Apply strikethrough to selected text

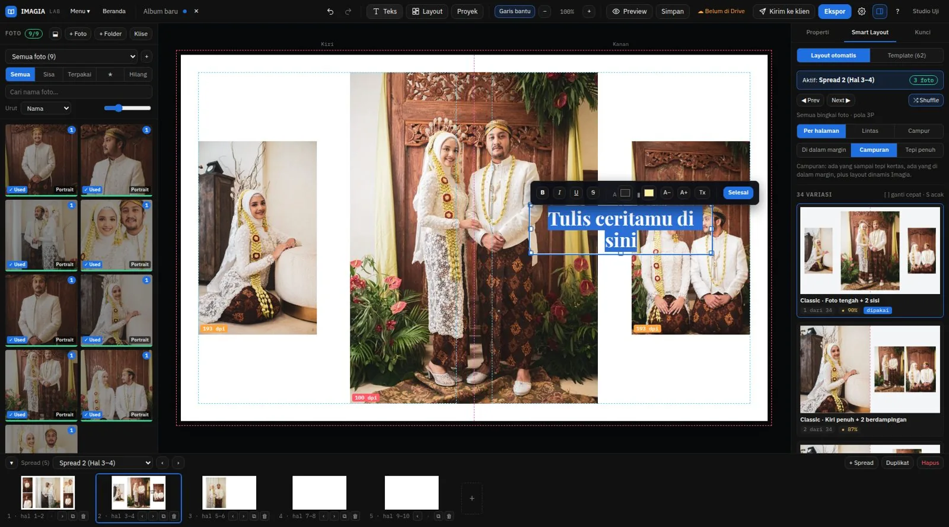pyautogui.click(x=593, y=193)
